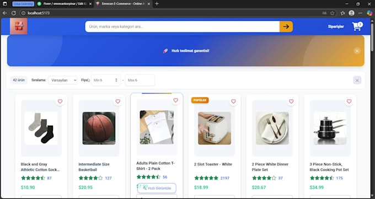The image size is (375, 199).
Task: Click Hızlı Görüntüle quick view button
Action: tap(157, 188)
